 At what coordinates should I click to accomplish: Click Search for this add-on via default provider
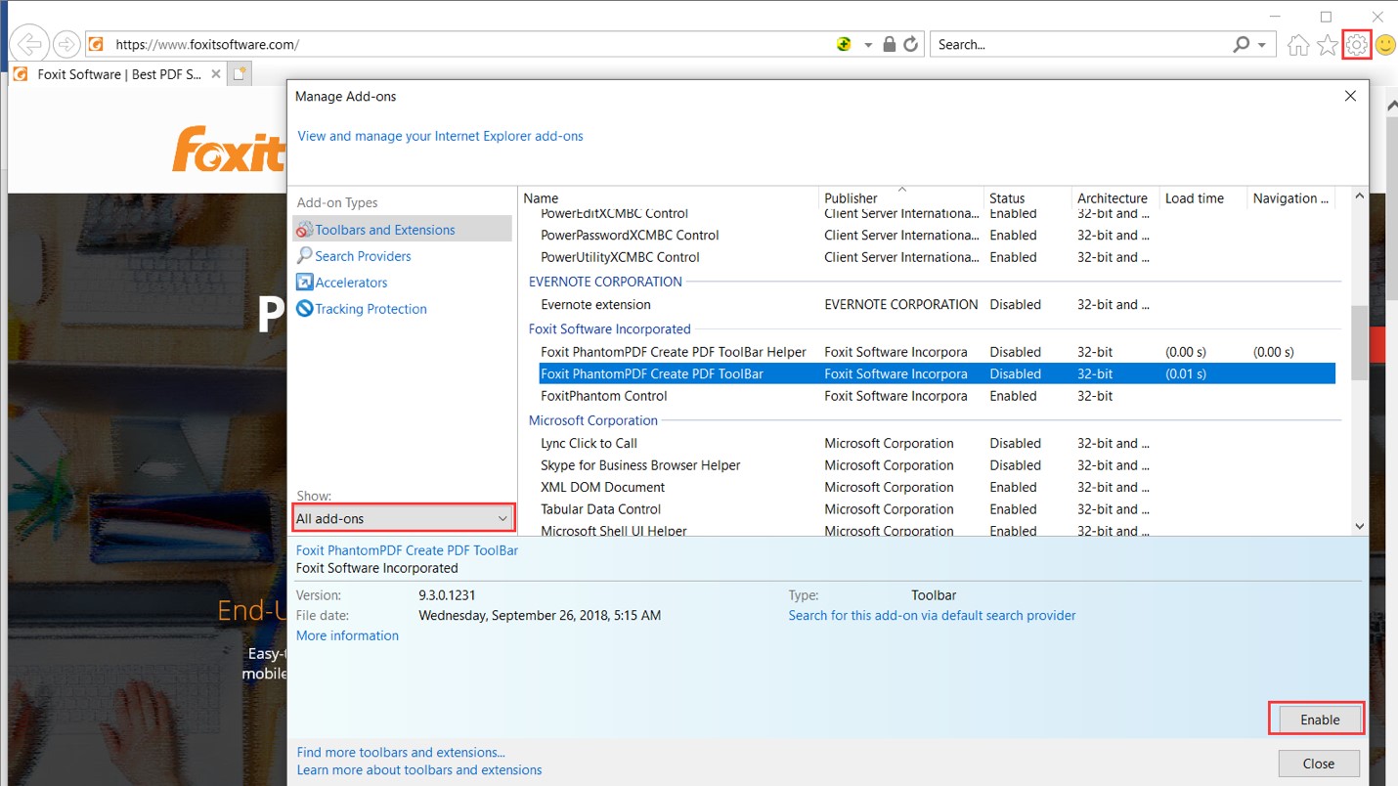point(932,615)
